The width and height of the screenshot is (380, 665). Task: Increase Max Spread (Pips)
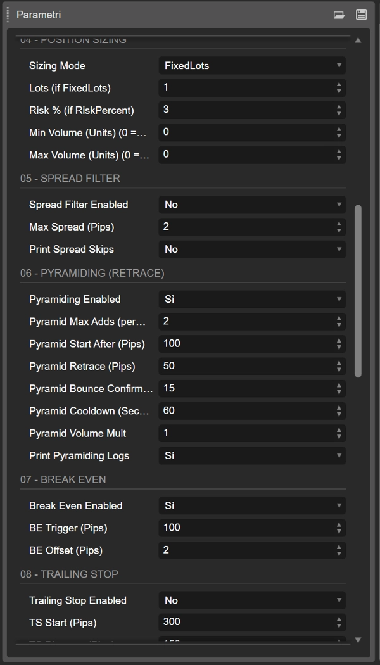point(339,224)
